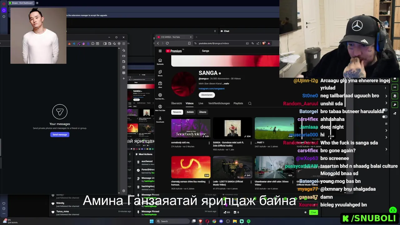Open Spotify from taskbar
Screen dimensions: 400x225
(248, 221)
